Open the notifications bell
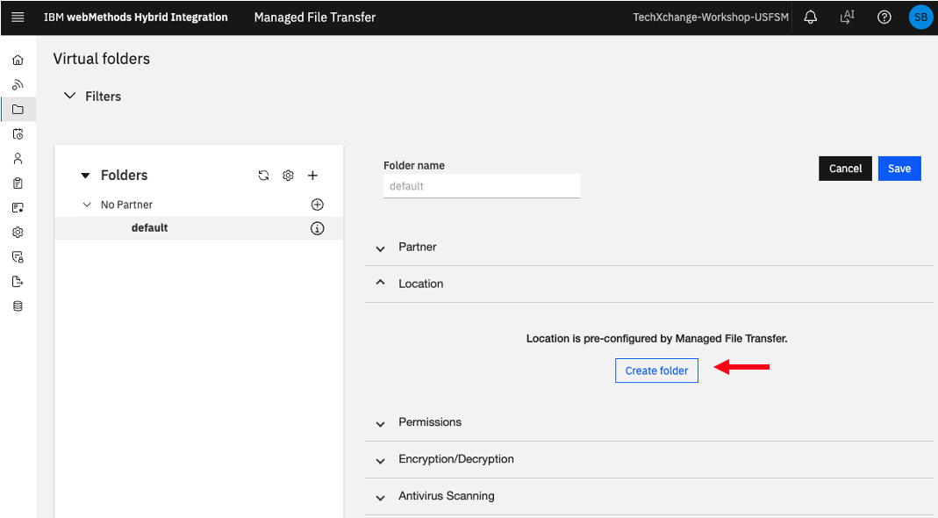Image resolution: width=938 pixels, height=518 pixels. pos(810,18)
